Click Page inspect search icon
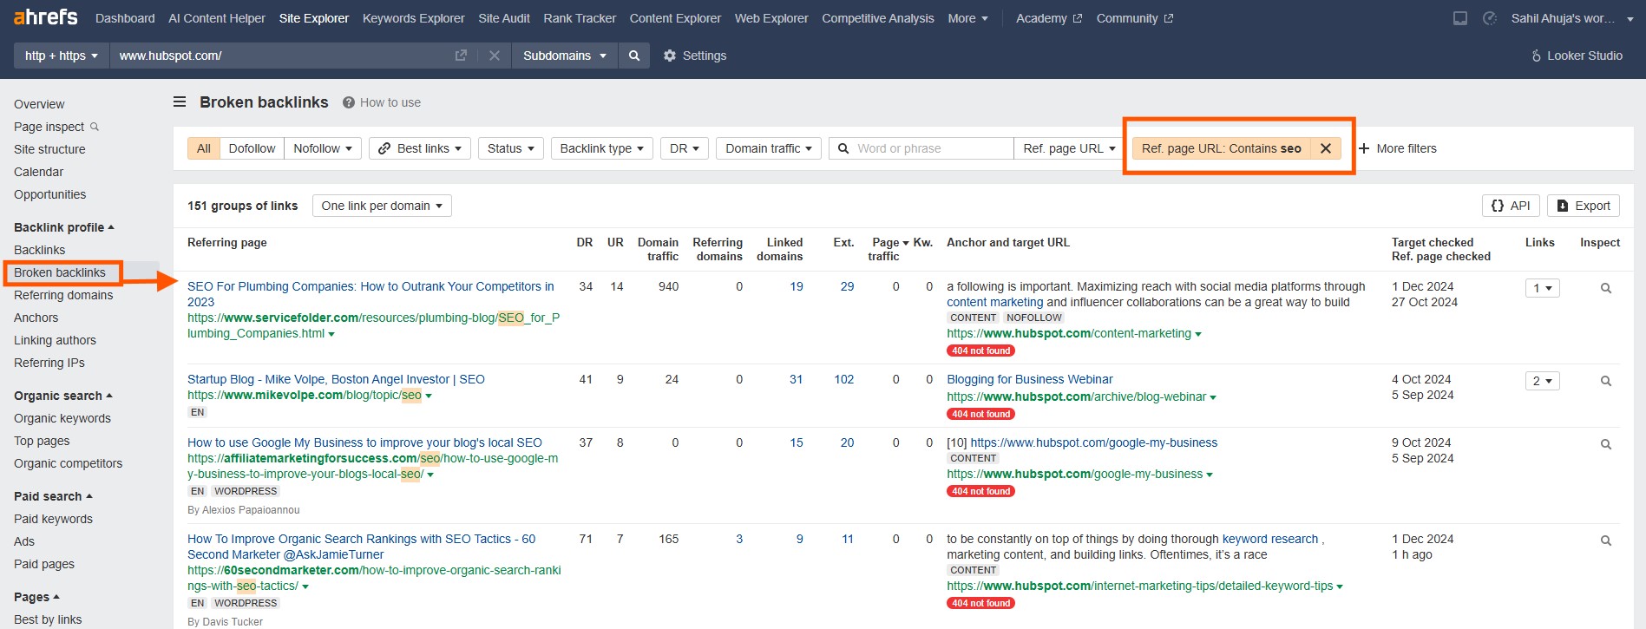Viewport: 1646px width, 629px height. [95, 127]
